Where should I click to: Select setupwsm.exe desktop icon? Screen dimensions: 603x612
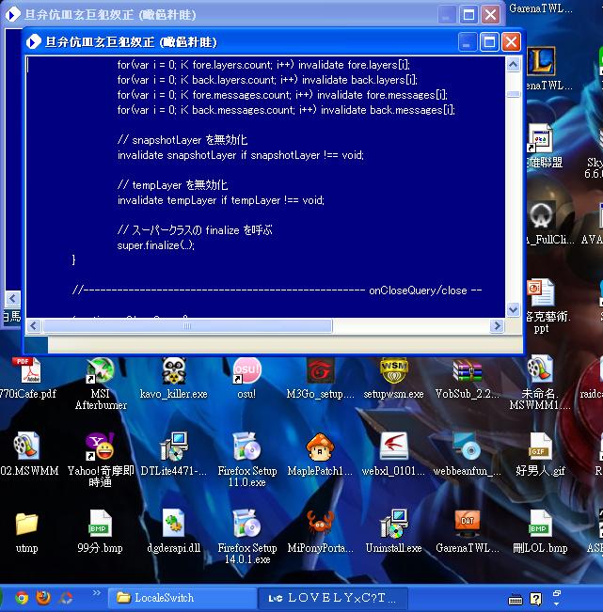(x=393, y=370)
